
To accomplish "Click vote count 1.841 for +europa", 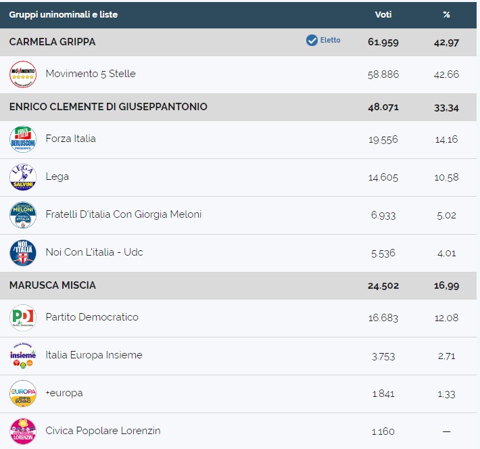I will pyautogui.click(x=383, y=394).
